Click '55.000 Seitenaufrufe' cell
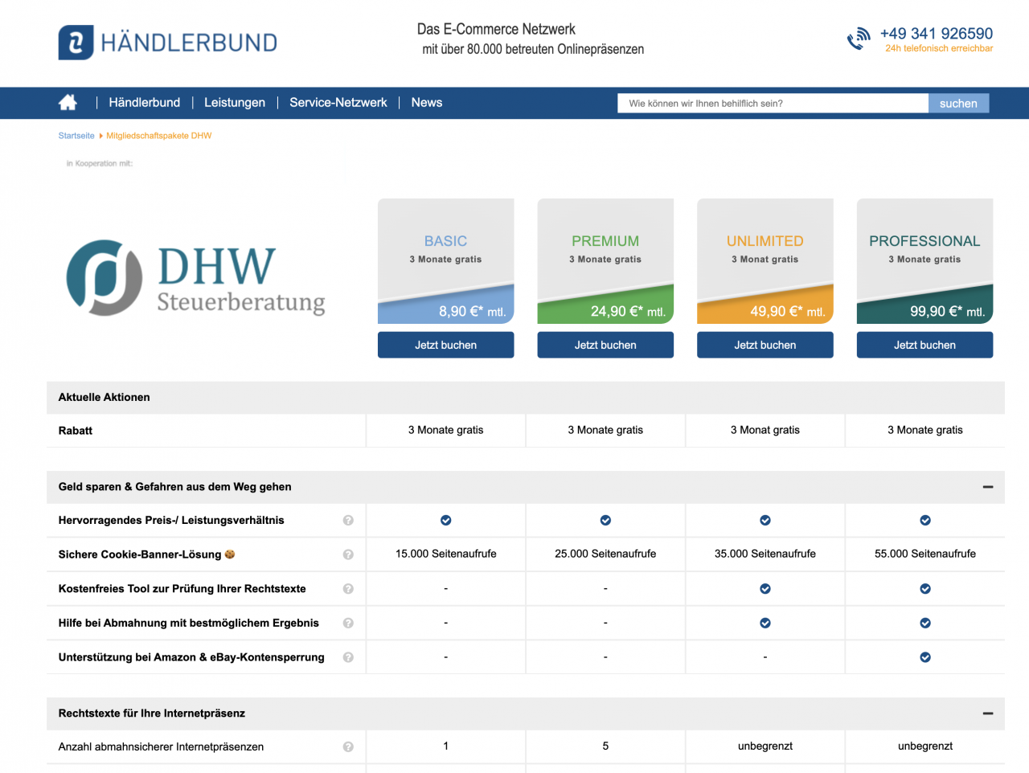This screenshot has height=773, width=1029. (x=925, y=554)
